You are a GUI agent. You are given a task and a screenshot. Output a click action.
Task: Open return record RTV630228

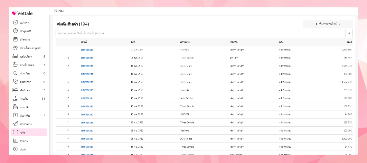[x=87, y=66]
